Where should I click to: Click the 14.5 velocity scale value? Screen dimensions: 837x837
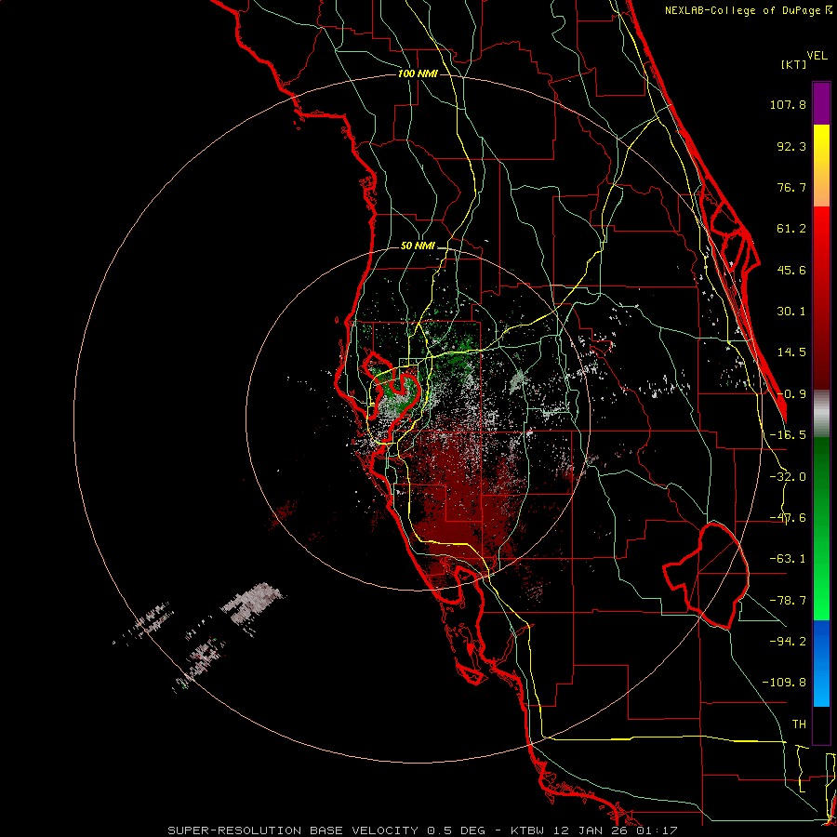[791, 352]
